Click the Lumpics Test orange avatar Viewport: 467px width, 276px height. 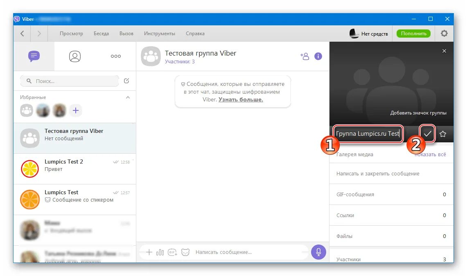pos(30,199)
